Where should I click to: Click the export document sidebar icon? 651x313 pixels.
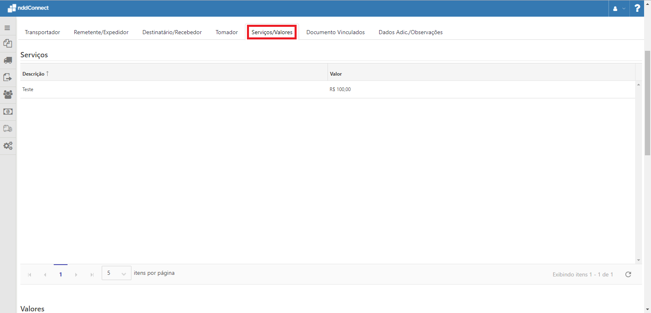[x=8, y=77]
